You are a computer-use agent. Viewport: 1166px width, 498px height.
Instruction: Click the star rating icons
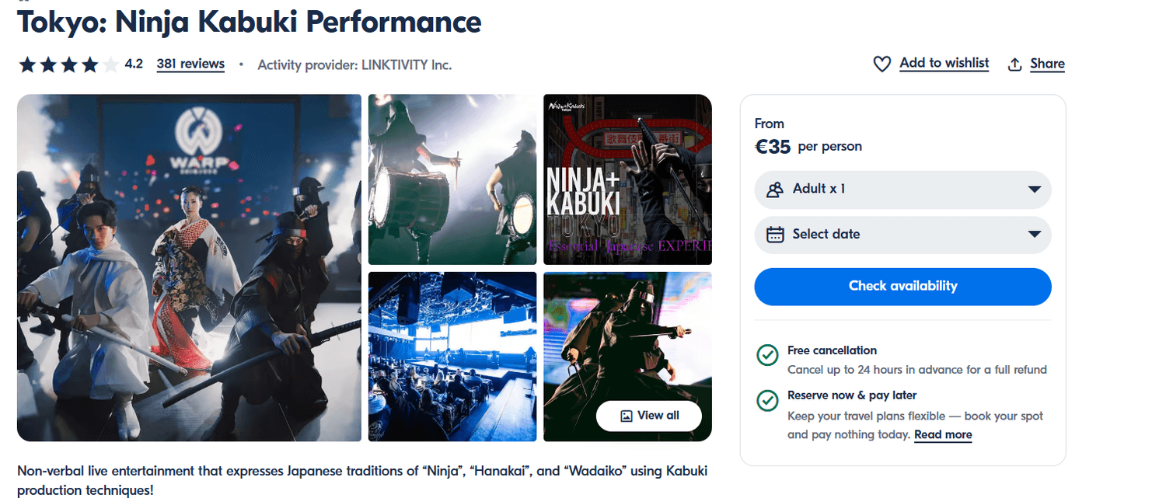(x=68, y=64)
